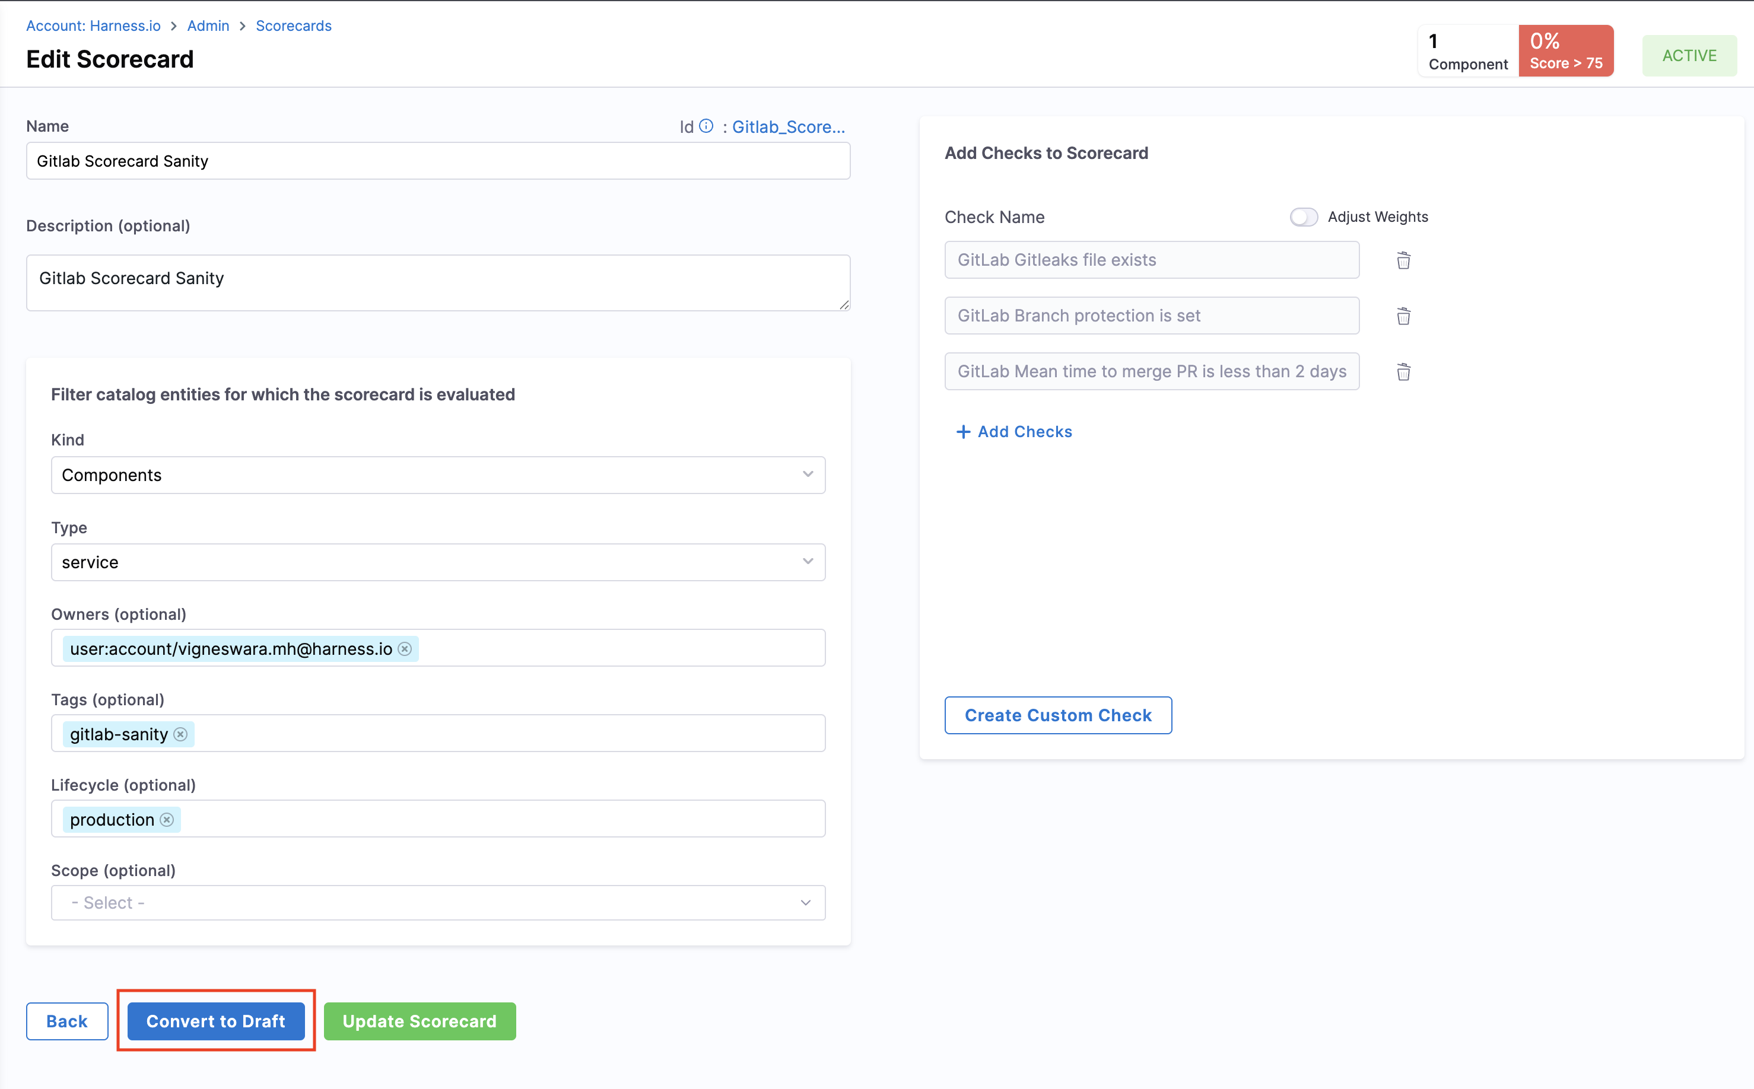The height and width of the screenshot is (1089, 1754).
Task: Click the plus icon for Add Checks
Action: coord(963,431)
